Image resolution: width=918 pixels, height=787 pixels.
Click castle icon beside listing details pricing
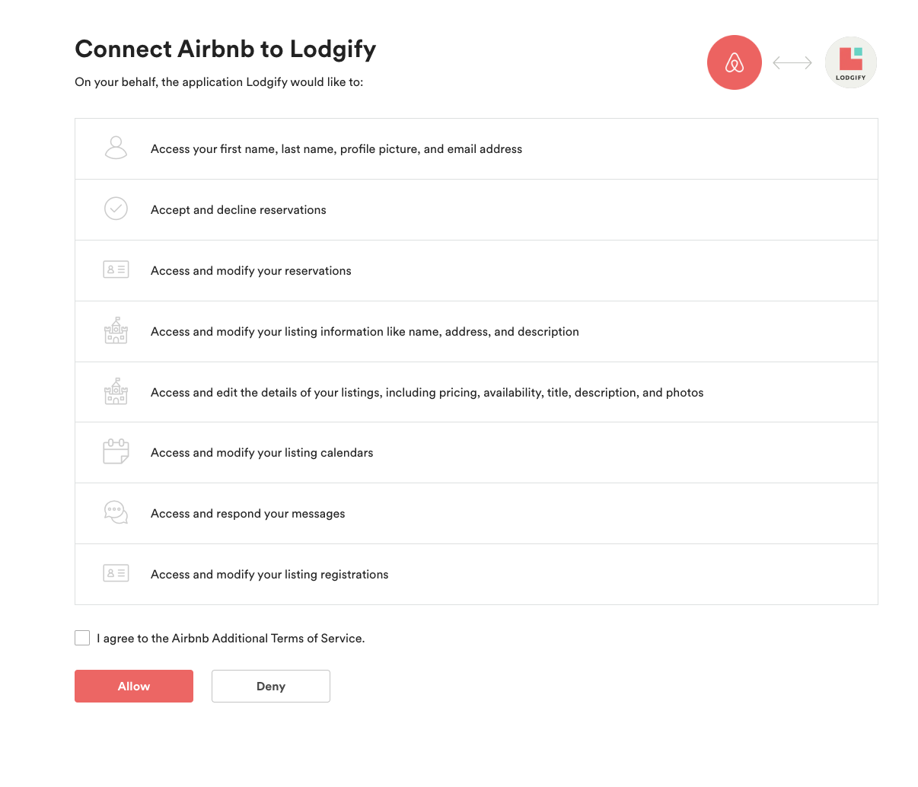pos(116,391)
